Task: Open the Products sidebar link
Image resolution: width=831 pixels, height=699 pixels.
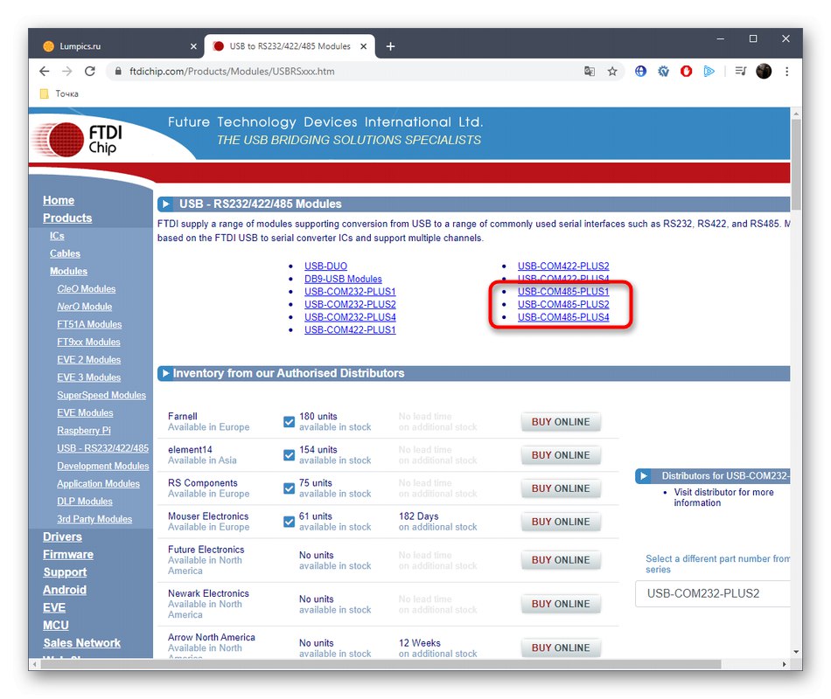Action: pyautogui.click(x=67, y=218)
